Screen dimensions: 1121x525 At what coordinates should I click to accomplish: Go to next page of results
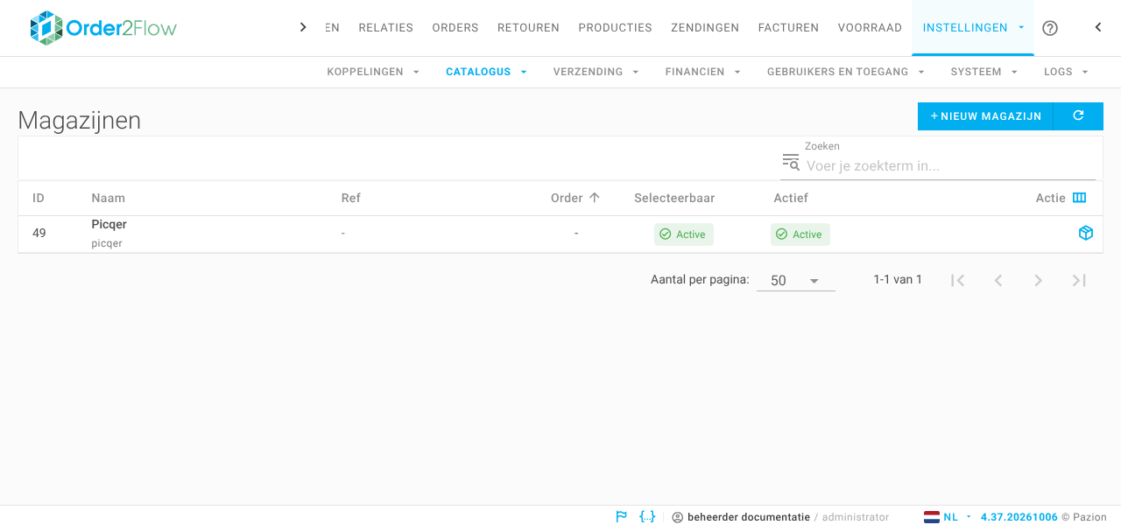coord(1039,280)
